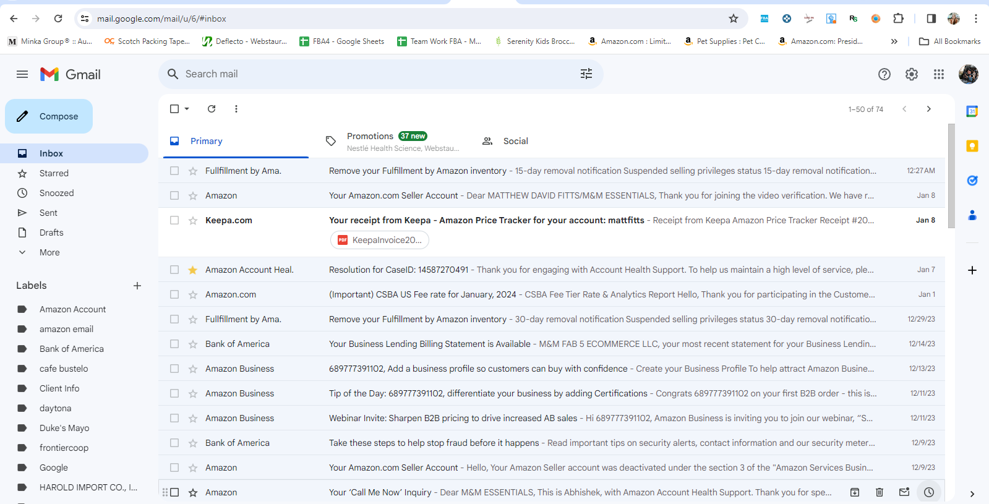Unstar the Amazon Account Heal. email

tap(193, 270)
